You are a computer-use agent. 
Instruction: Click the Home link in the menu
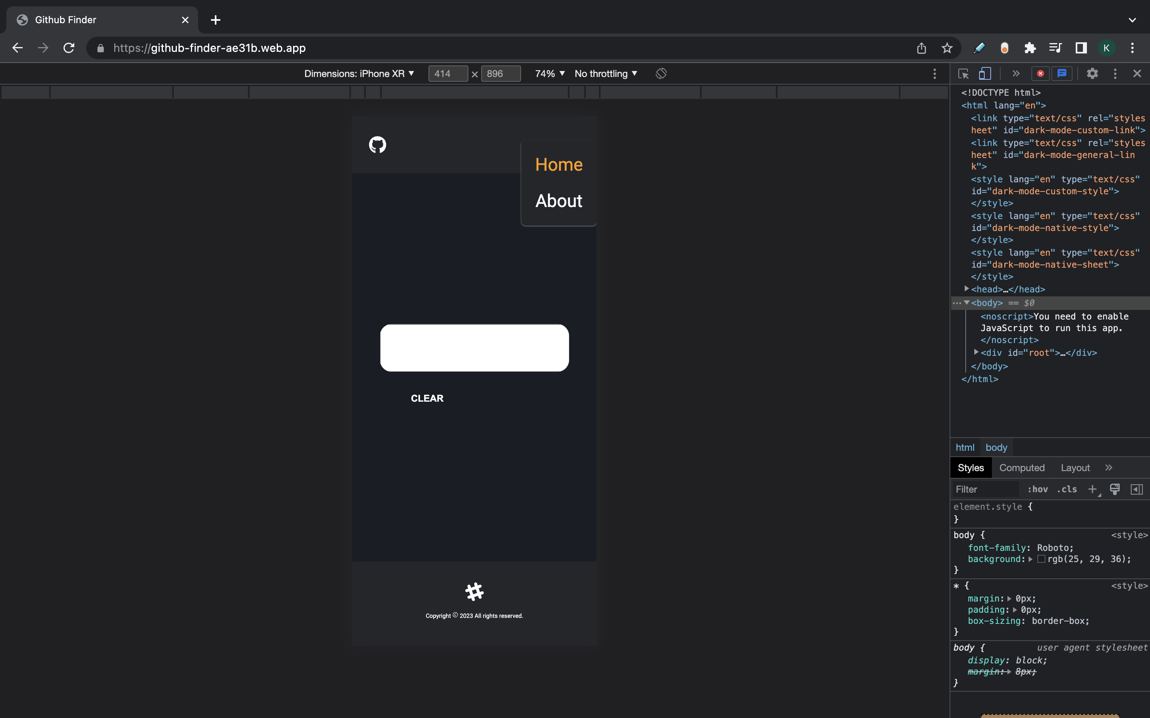(558, 165)
